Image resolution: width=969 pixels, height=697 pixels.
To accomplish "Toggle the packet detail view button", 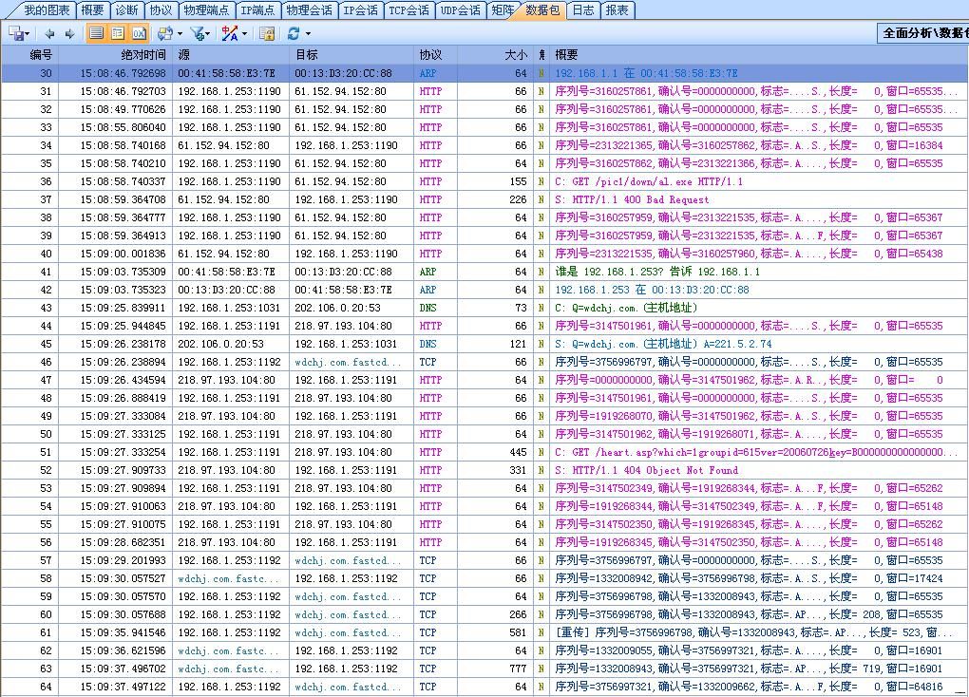I will pos(118,33).
